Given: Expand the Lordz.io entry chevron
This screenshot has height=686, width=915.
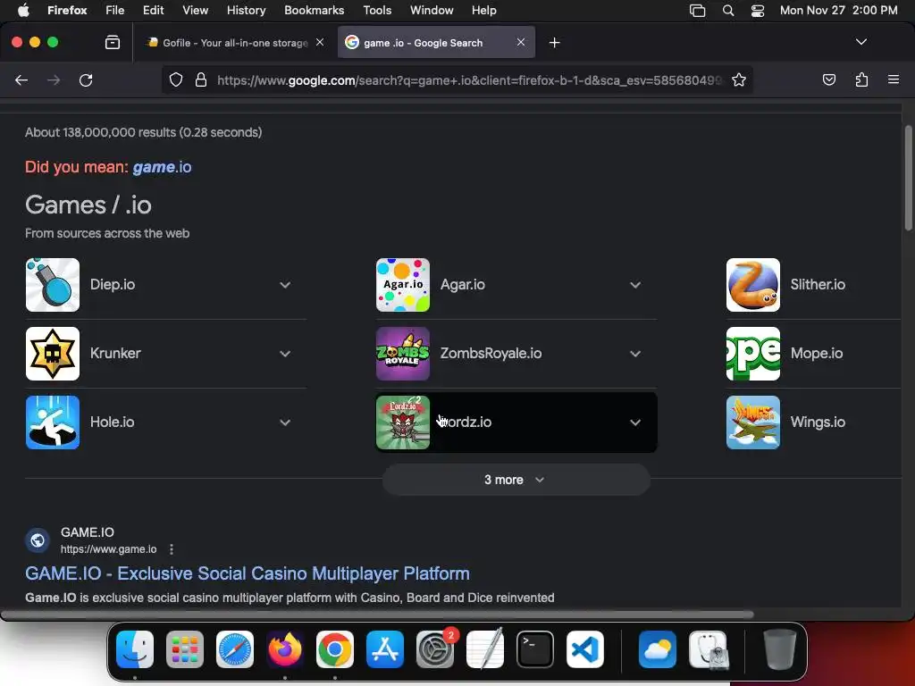Looking at the screenshot, I should click(635, 422).
